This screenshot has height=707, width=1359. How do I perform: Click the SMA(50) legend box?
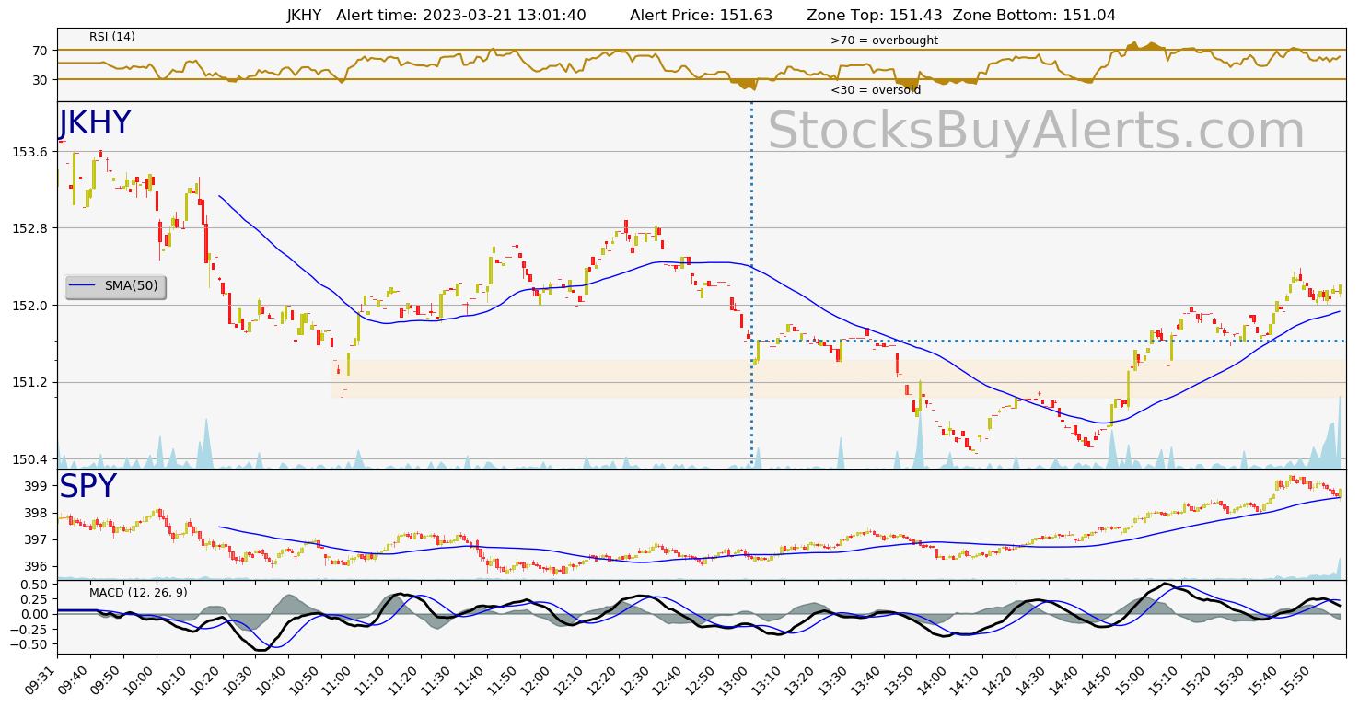point(115,286)
